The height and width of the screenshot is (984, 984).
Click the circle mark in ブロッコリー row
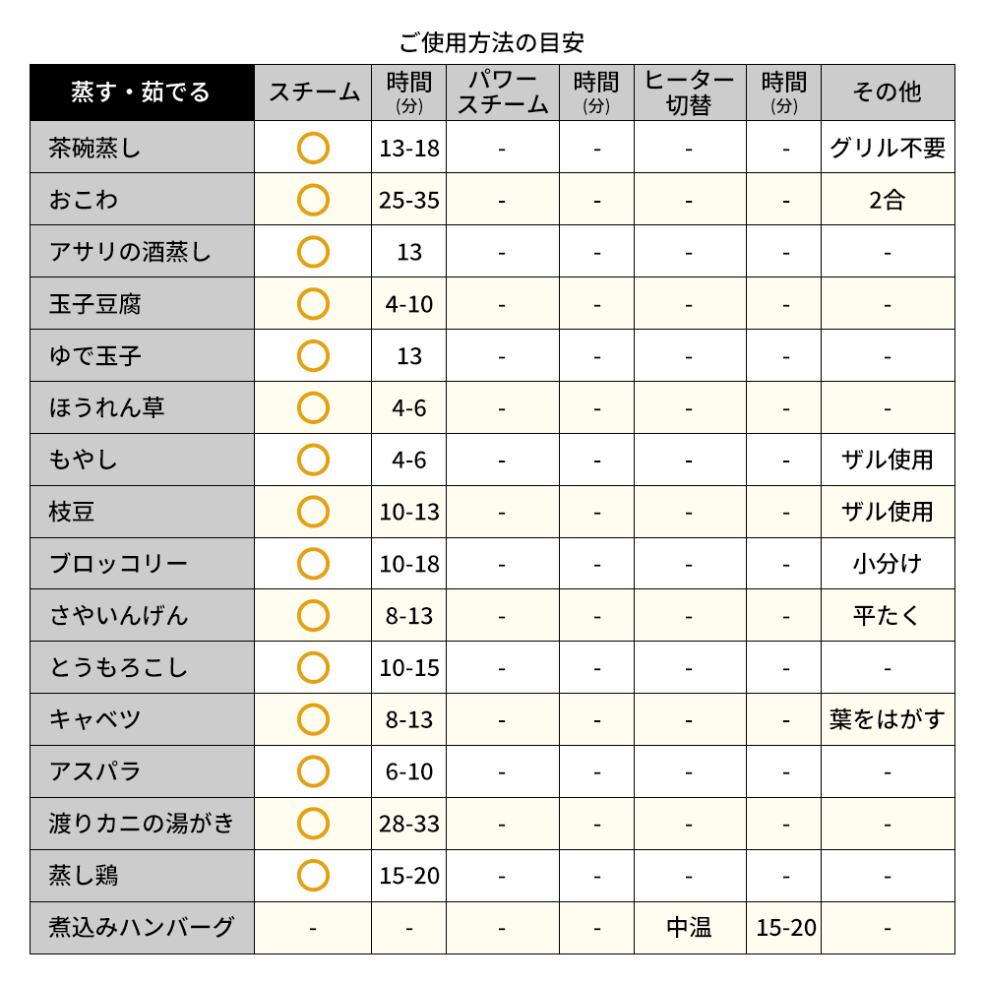click(313, 564)
